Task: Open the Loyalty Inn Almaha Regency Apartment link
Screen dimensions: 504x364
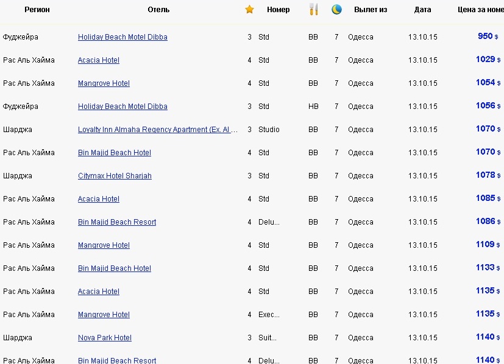Action: click(x=157, y=130)
